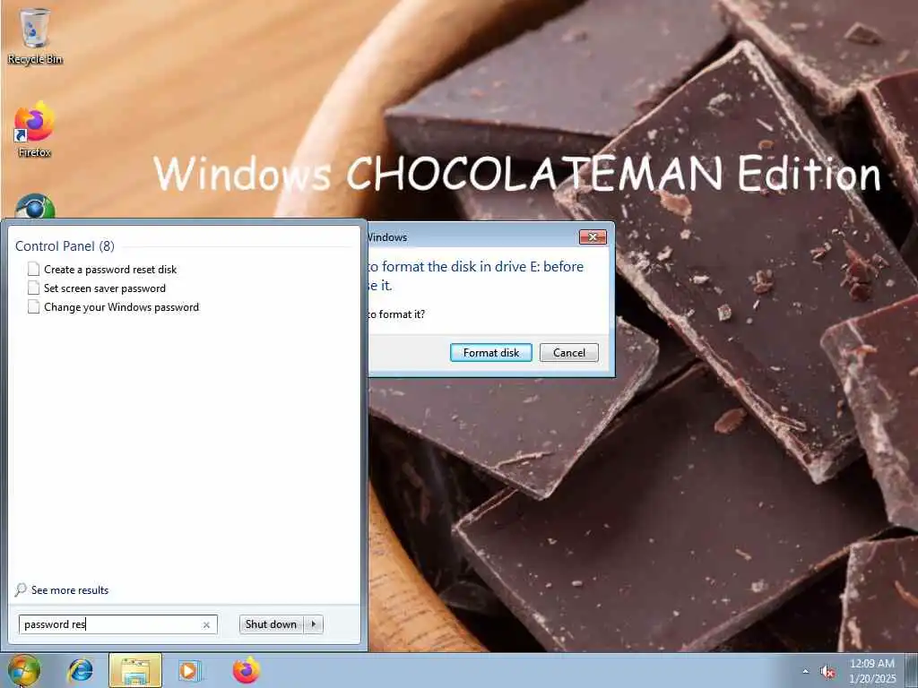This screenshot has height=688, width=918.
Task: Open Firefox from the taskbar
Action: [x=246, y=670]
